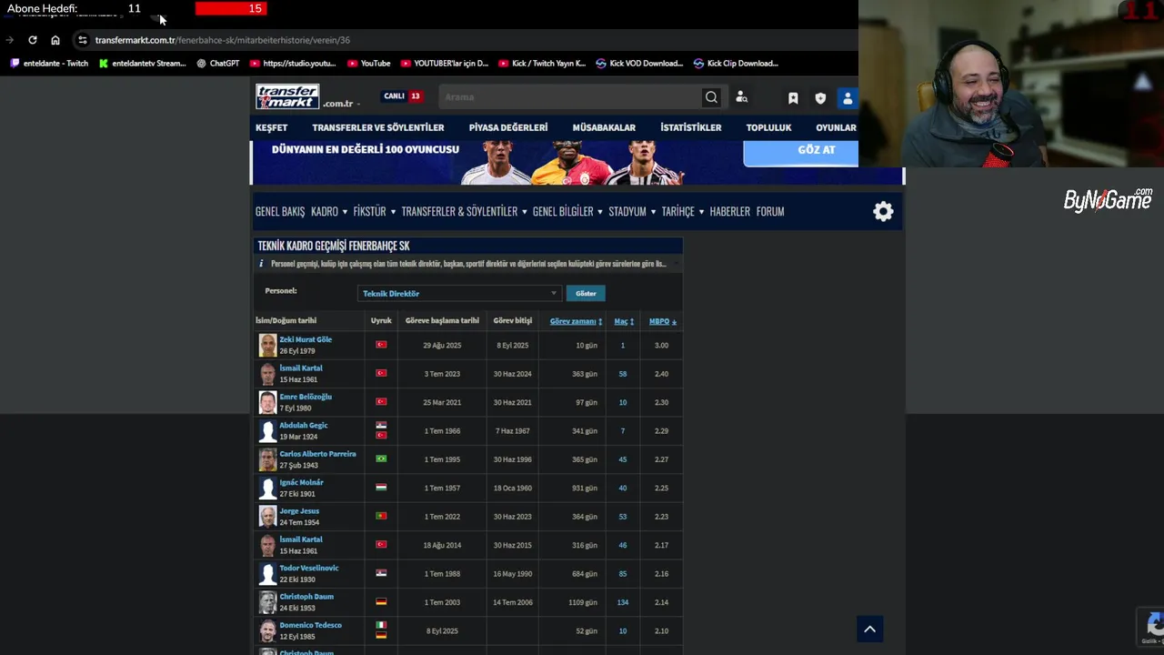Sort table by MBPO column

662,321
